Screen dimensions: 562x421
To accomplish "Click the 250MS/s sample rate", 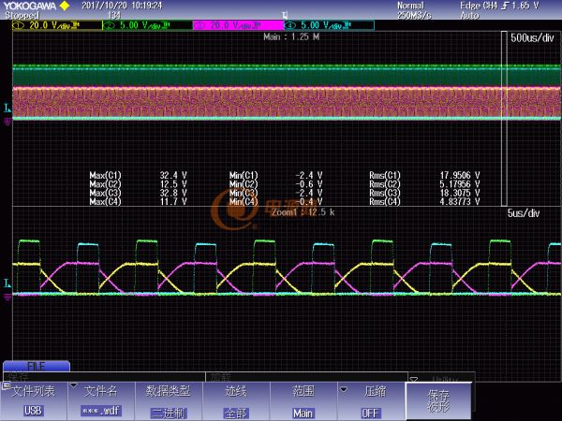I will click(414, 15).
